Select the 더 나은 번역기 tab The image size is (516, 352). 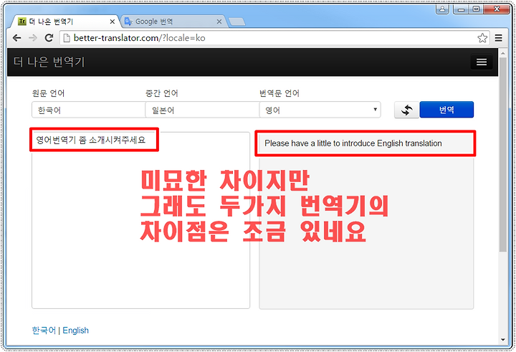coord(66,22)
